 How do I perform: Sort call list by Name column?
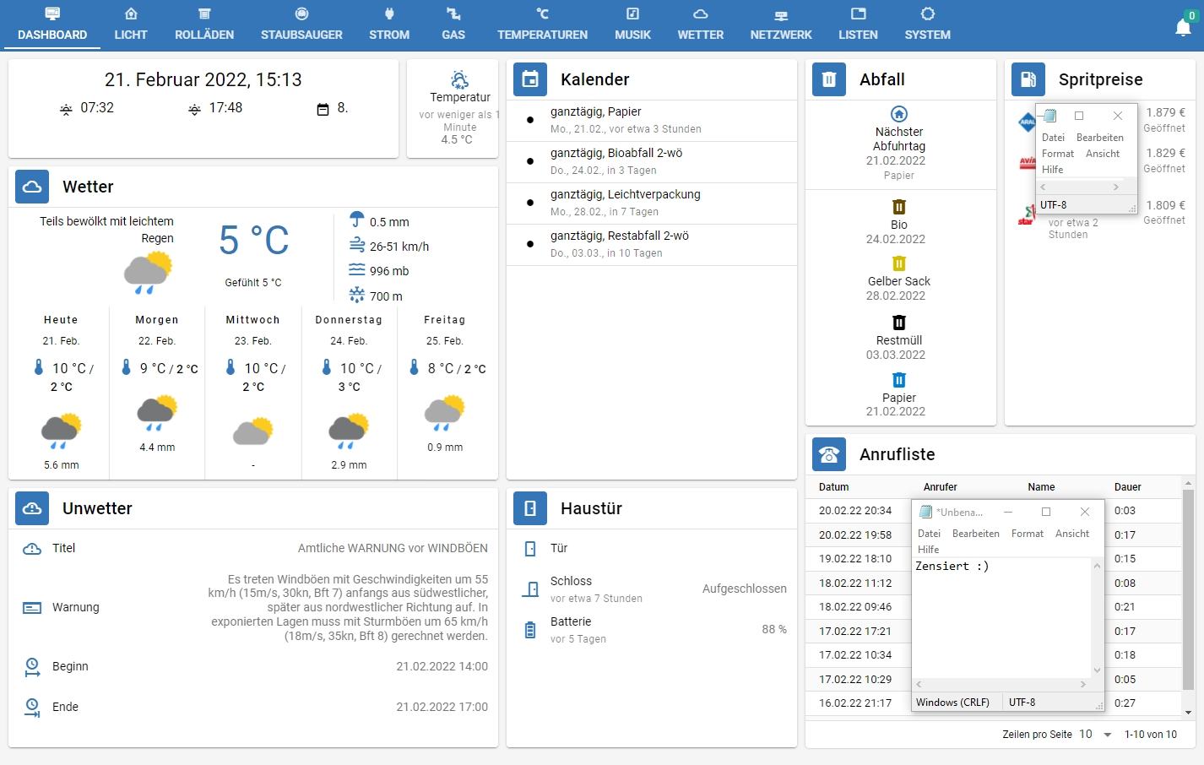[1041, 487]
